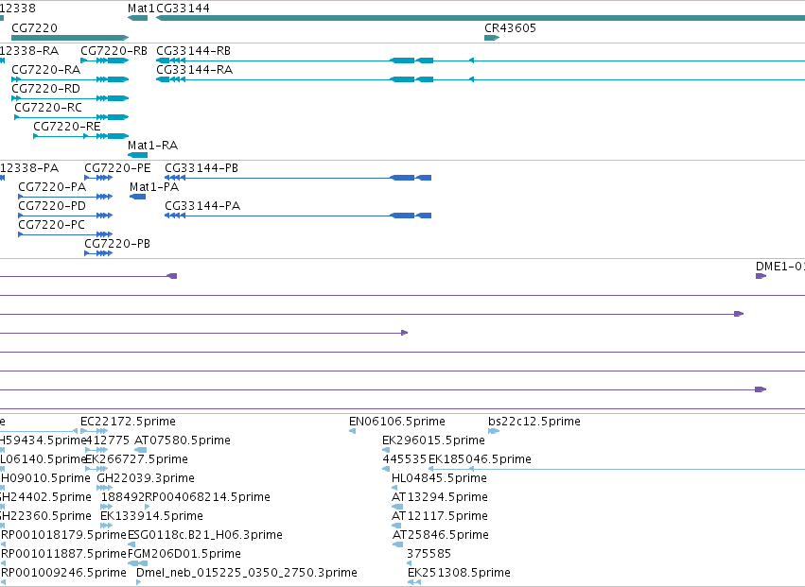Screen dimensions: 805x587
Task: Select RP001018179.5prime EST label
Action: [63, 536]
